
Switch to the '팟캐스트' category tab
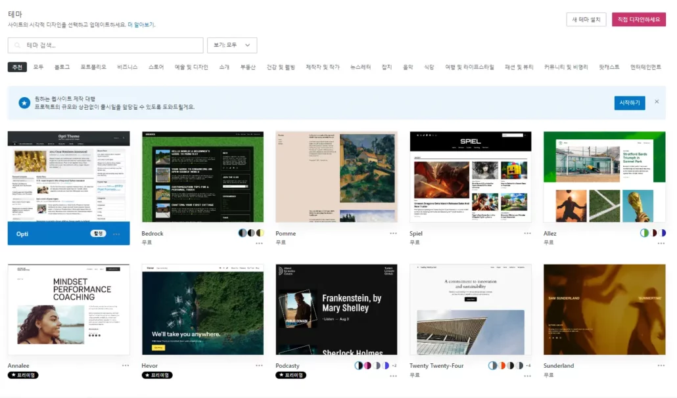609,67
